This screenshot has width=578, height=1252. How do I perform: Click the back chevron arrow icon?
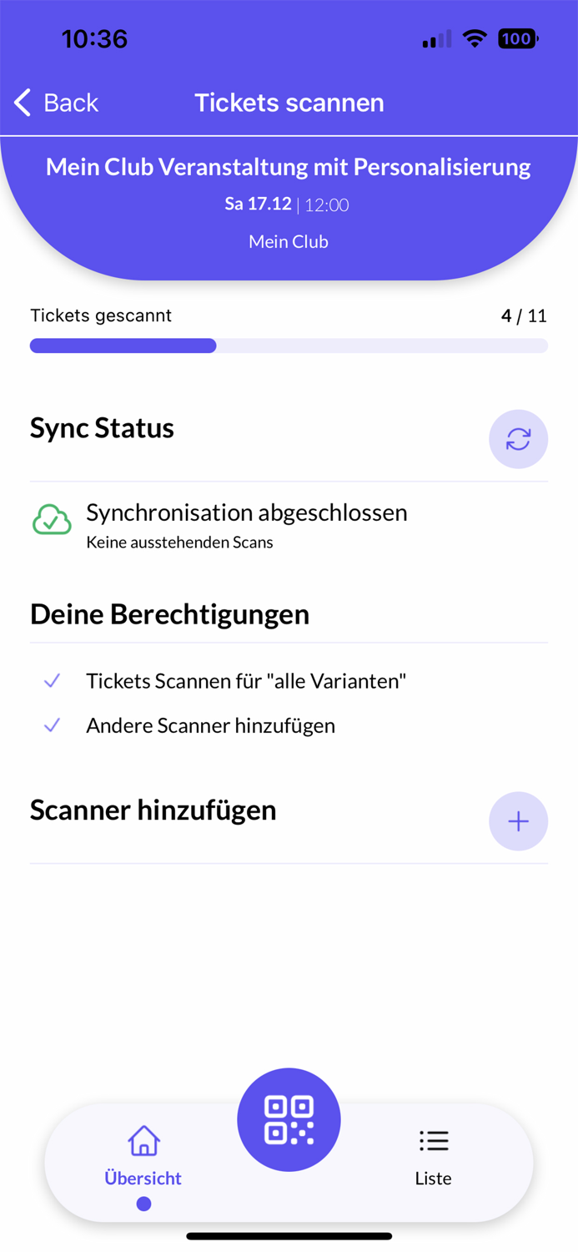[21, 102]
